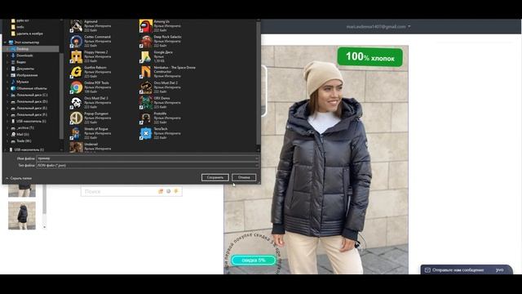Select the Orcs Must Die! 3 skull icon
Viewport: 522px width, 294px height.
point(76,103)
